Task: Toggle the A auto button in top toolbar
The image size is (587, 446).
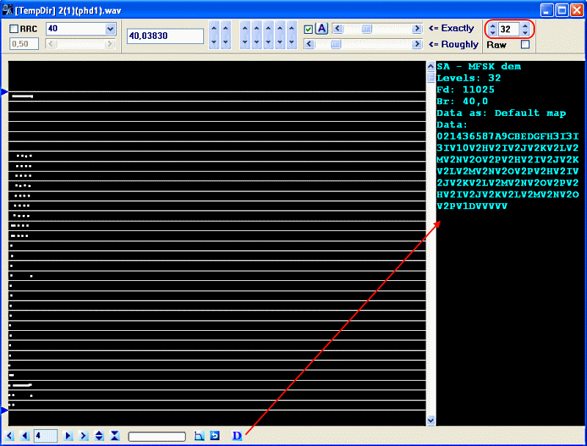Action: [321, 29]
